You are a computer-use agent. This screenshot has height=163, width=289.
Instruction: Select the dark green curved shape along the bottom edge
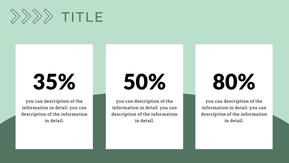[144, 156]
